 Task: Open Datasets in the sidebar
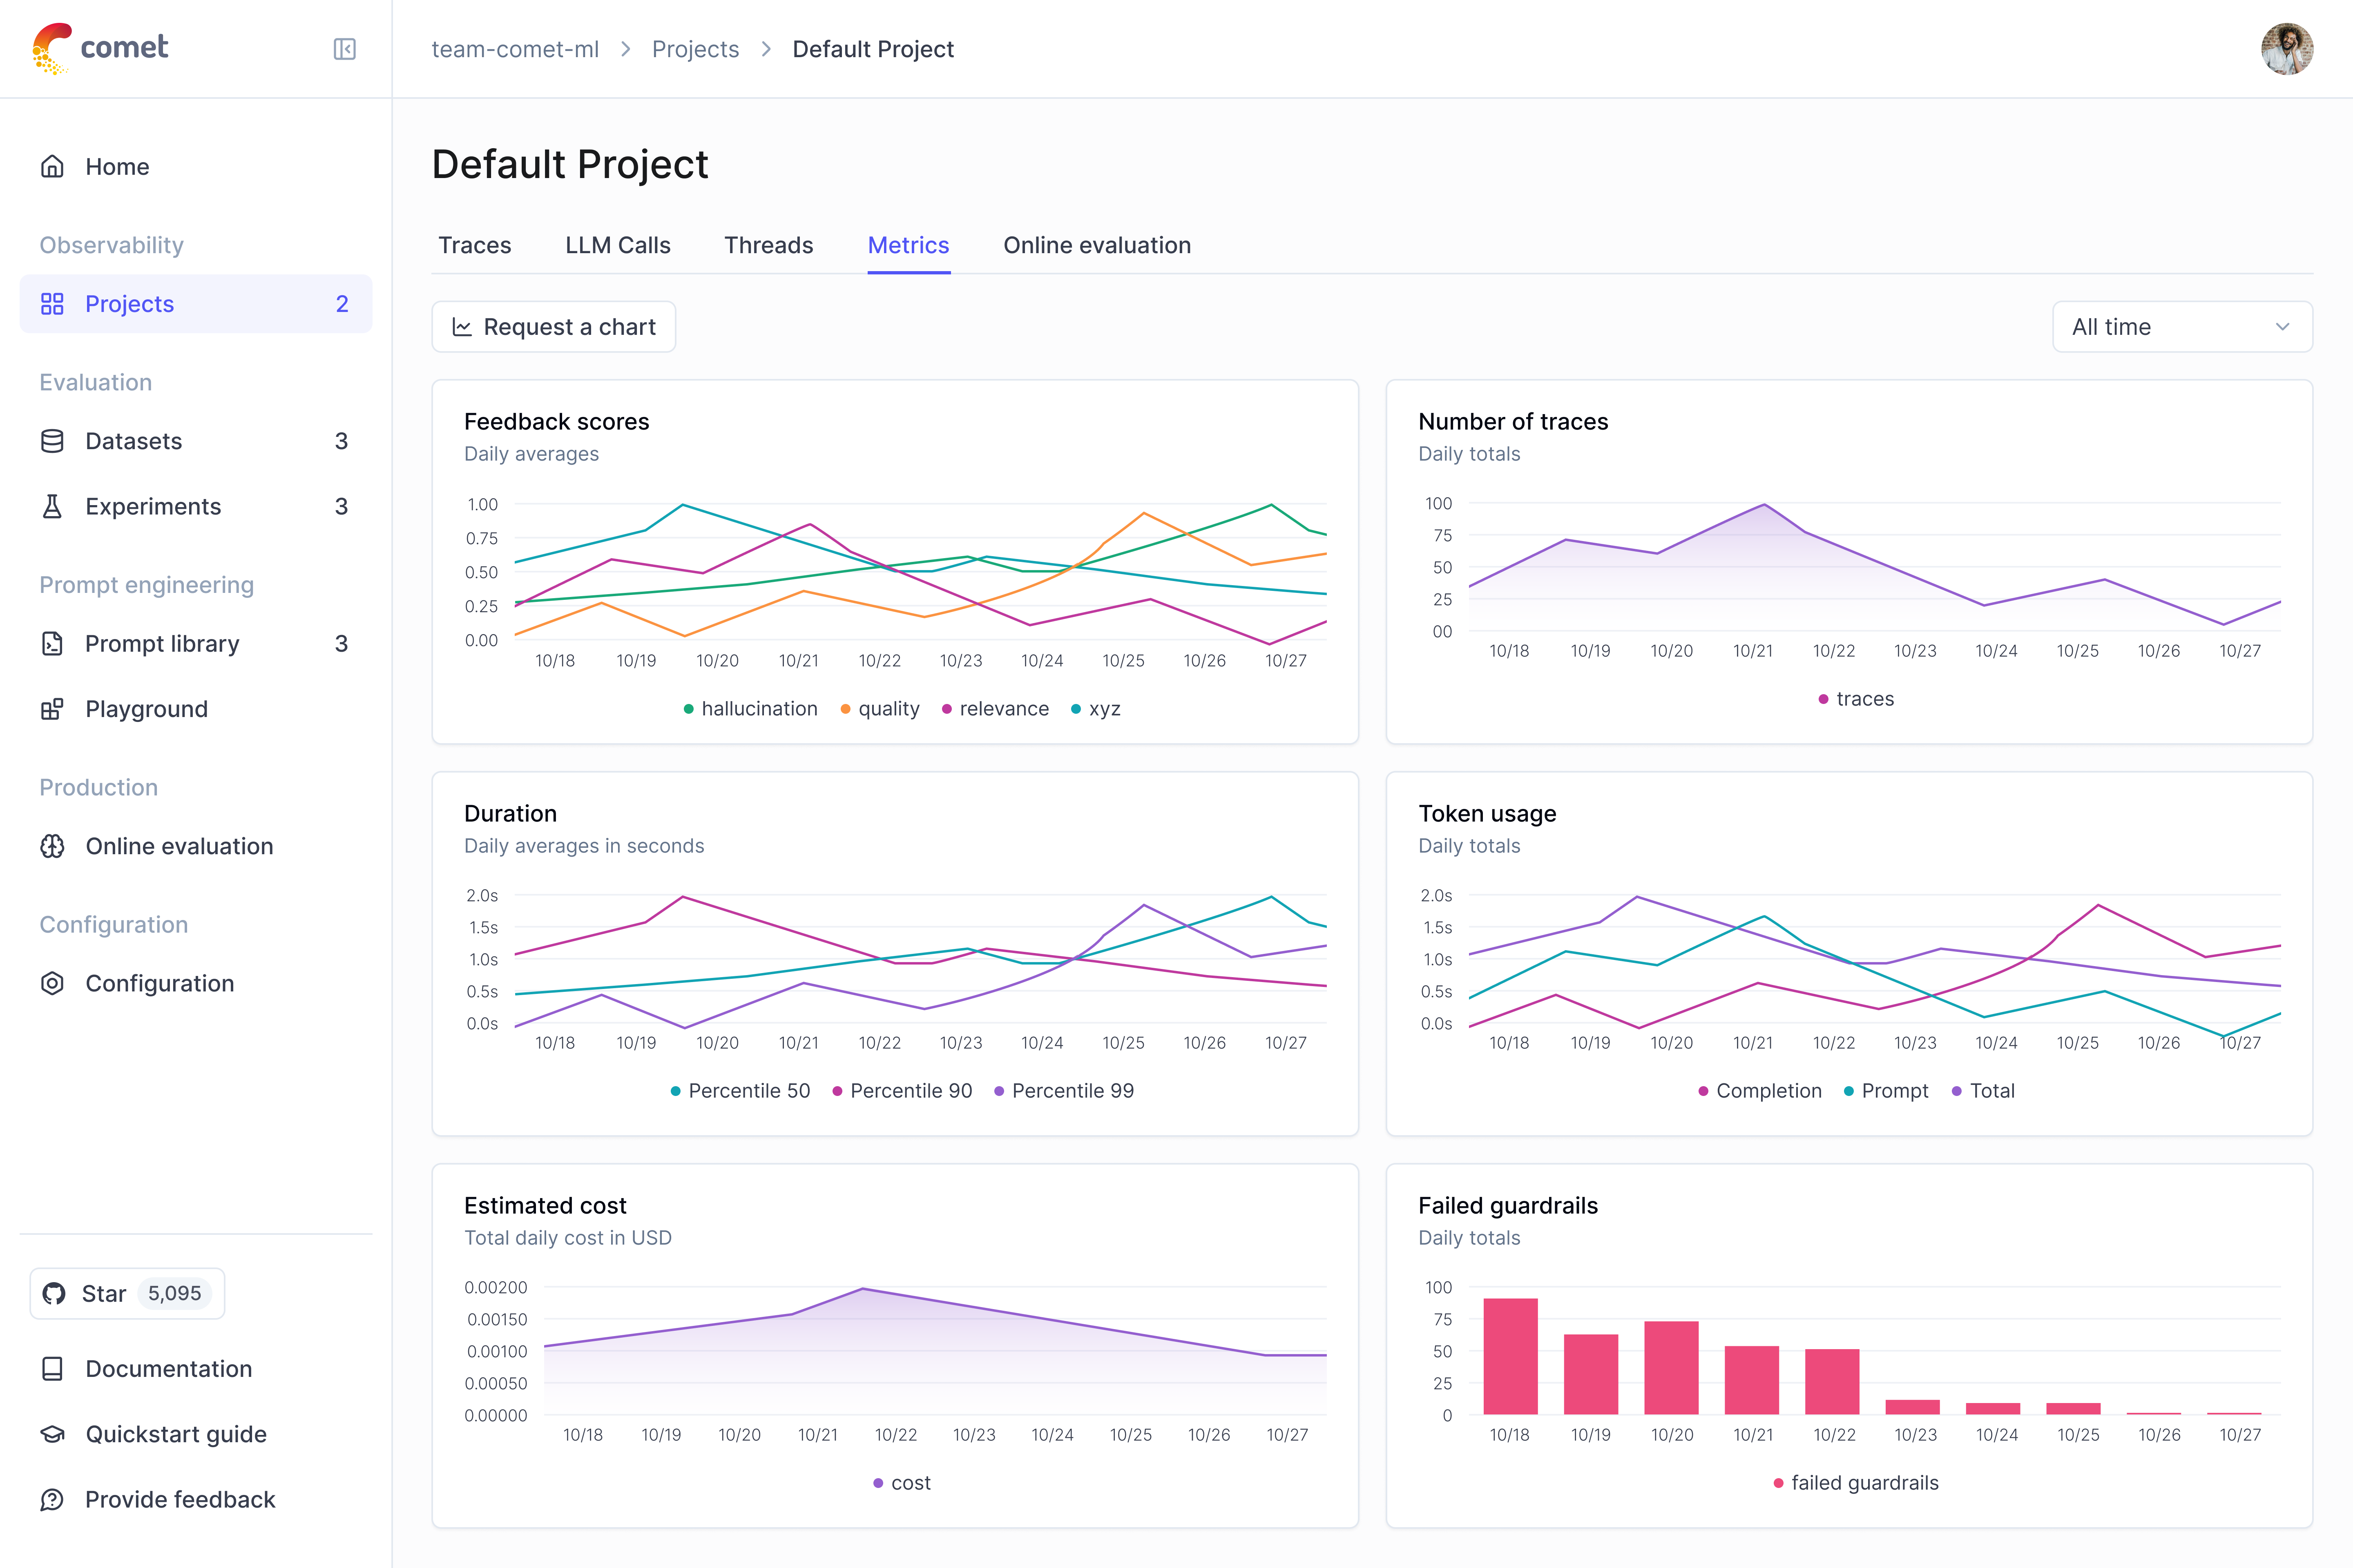(x=196, y=441)
